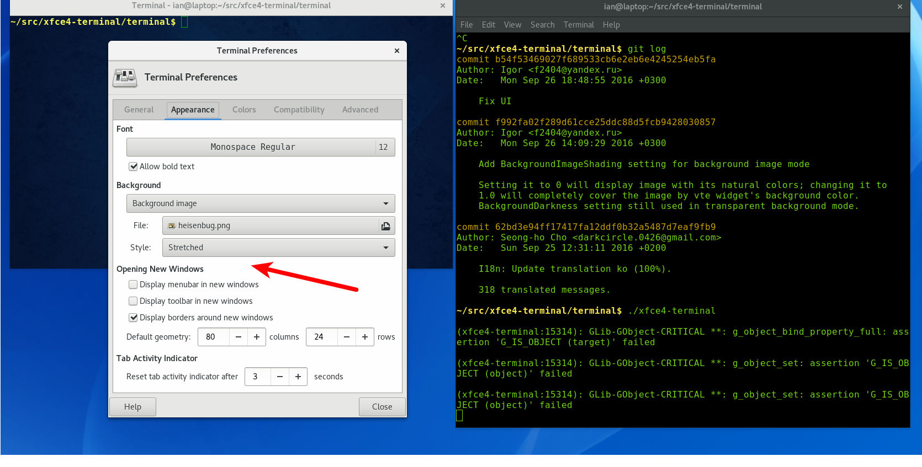Enable Display toolbar in new windows
Image resolution: width=922 pixels, height=467 pixels.
(x=133, y=301)
